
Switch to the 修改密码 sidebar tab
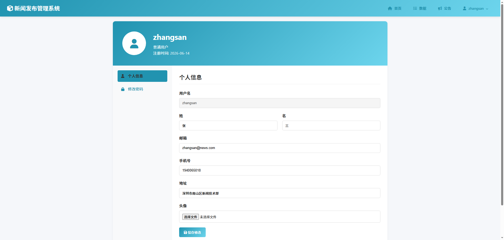(x=142, y=89)
